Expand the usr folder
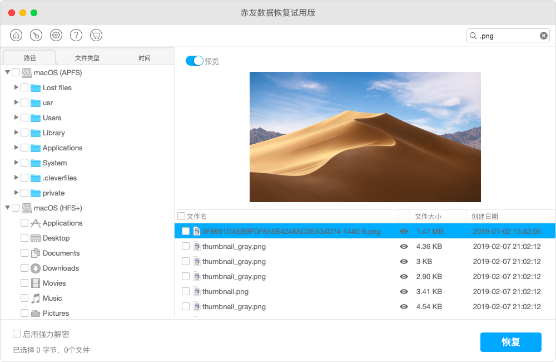556x362 pixels. tap(16, 102)
